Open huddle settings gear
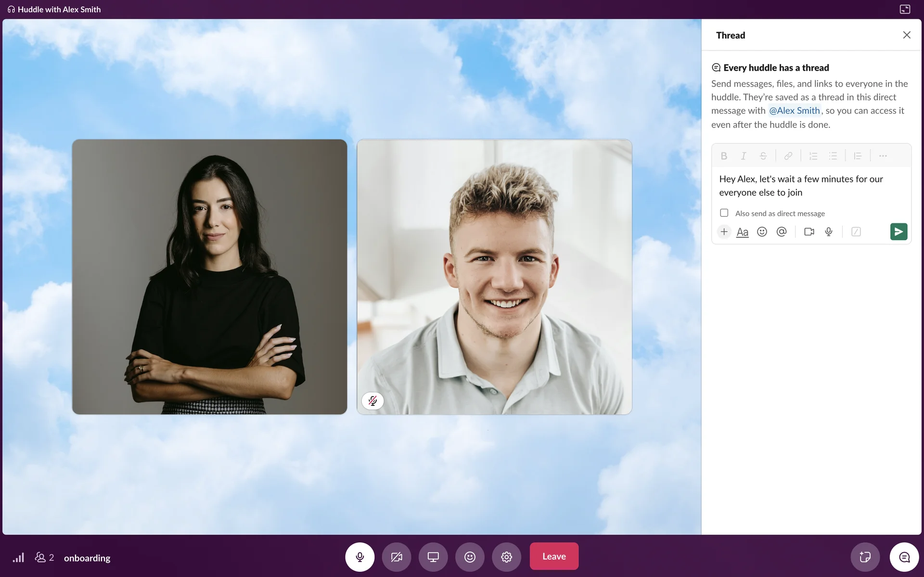924x577 pixels. (x=506, y=557)
